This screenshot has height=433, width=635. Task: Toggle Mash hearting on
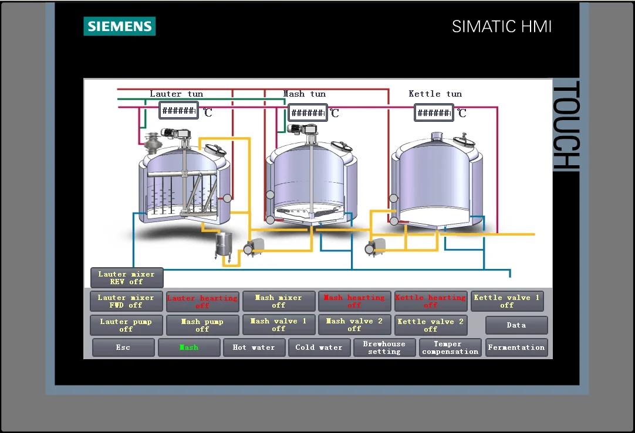pos(354,301)
